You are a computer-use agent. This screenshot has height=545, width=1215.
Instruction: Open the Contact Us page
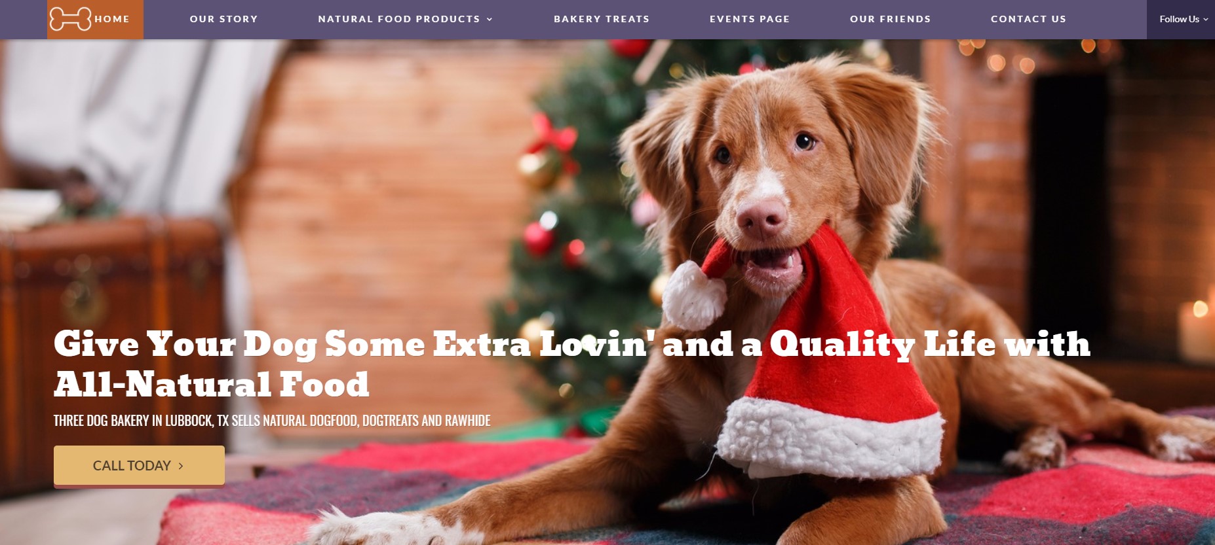1028,19
